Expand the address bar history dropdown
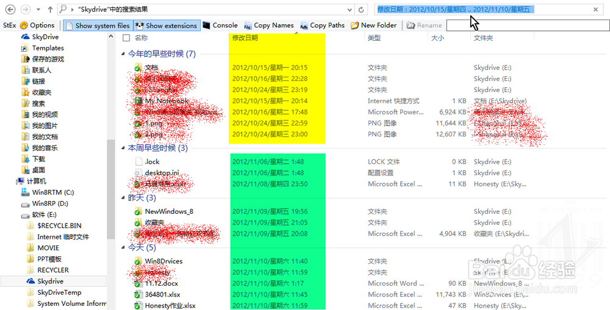Image resolution: width=610 pixels, height=310 pixels. click(350, 10)
